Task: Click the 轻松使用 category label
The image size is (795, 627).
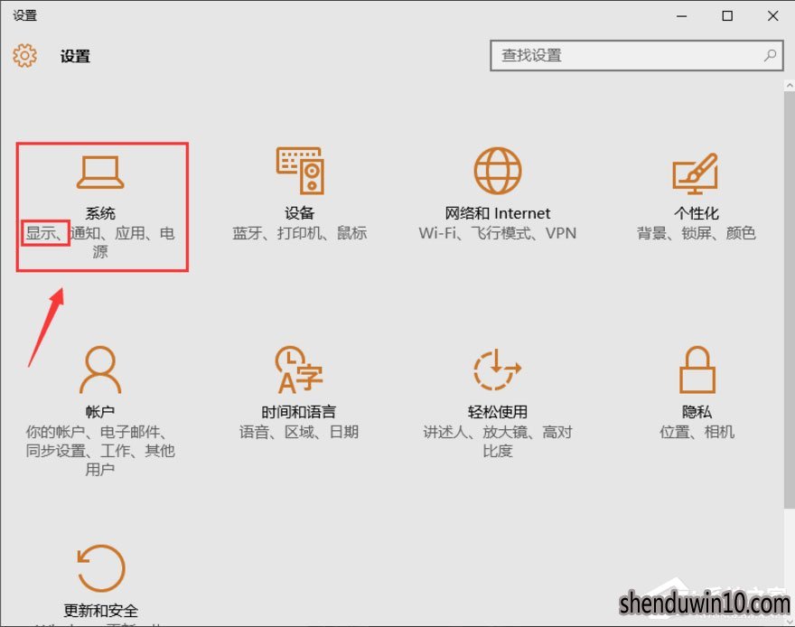Action: (498, 412)
